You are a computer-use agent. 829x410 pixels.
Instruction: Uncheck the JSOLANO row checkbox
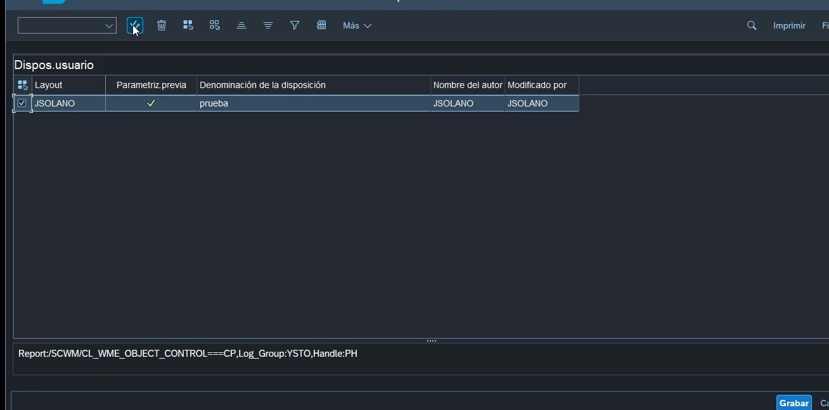[22, 103]
